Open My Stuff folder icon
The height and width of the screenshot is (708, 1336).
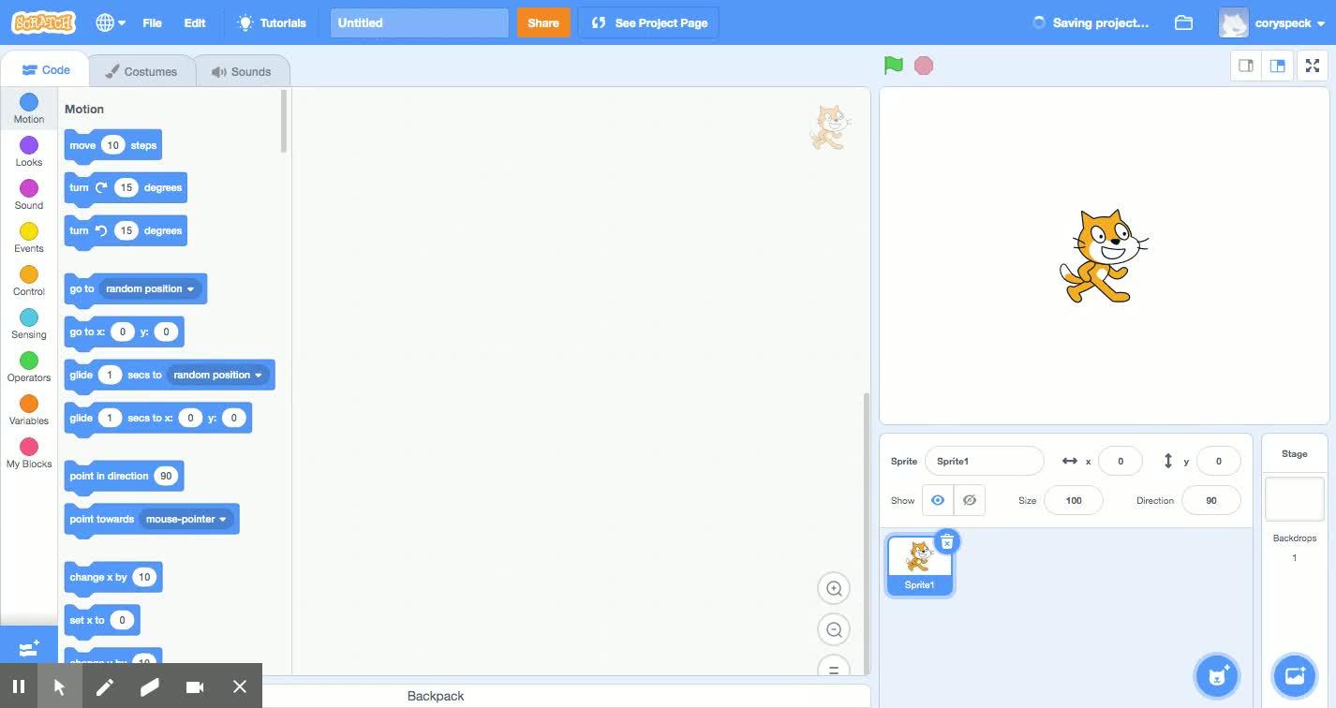[1183, 22]
